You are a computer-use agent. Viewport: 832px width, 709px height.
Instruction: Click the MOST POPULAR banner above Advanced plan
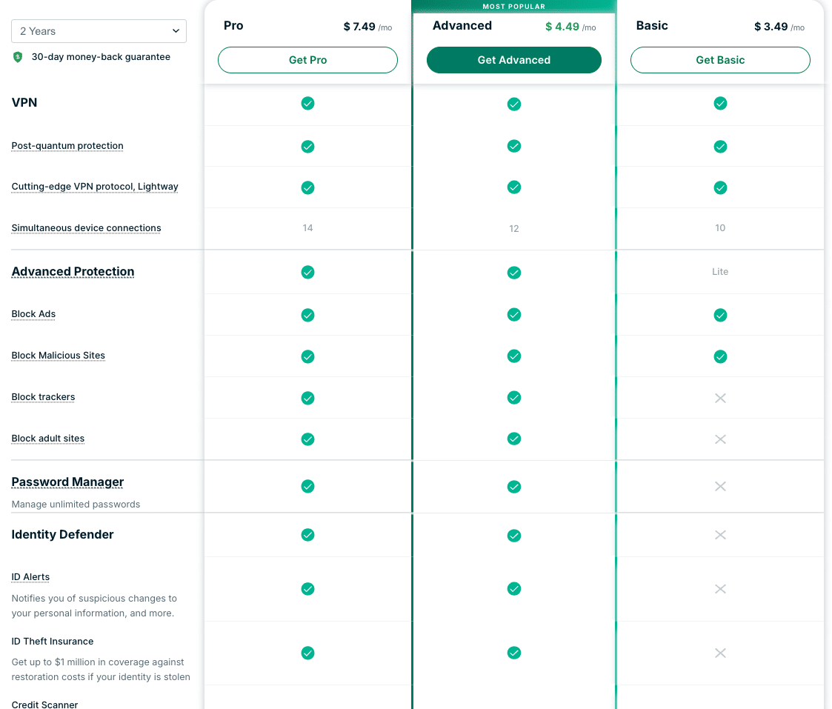514,6
